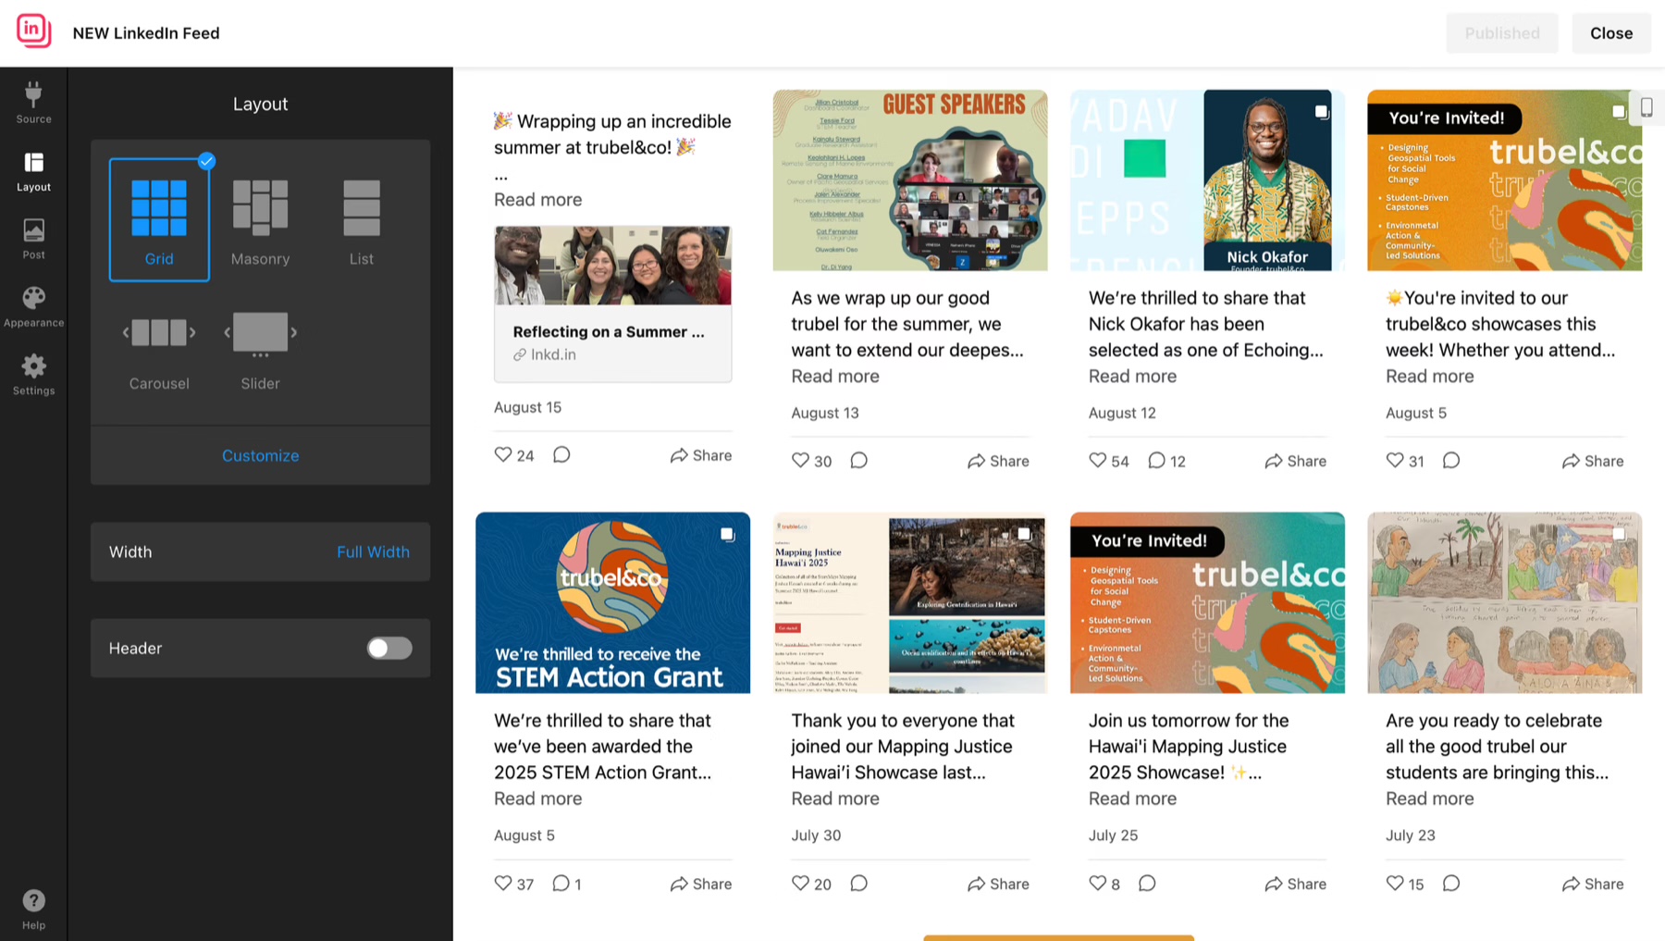Expand Read more on the August 15 post
The width and height of the screenshot is (1665, 941).
click(x=537, y=199)
